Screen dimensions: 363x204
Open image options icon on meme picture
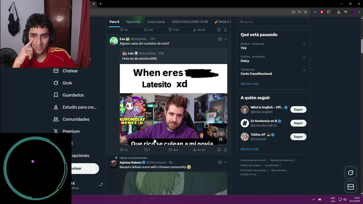[221, 139]
